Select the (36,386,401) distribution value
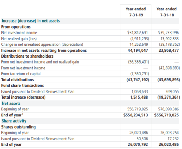 coord(139,62)
